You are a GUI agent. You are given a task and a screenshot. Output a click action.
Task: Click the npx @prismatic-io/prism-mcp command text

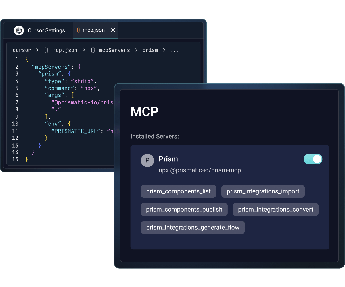point(200,170)
